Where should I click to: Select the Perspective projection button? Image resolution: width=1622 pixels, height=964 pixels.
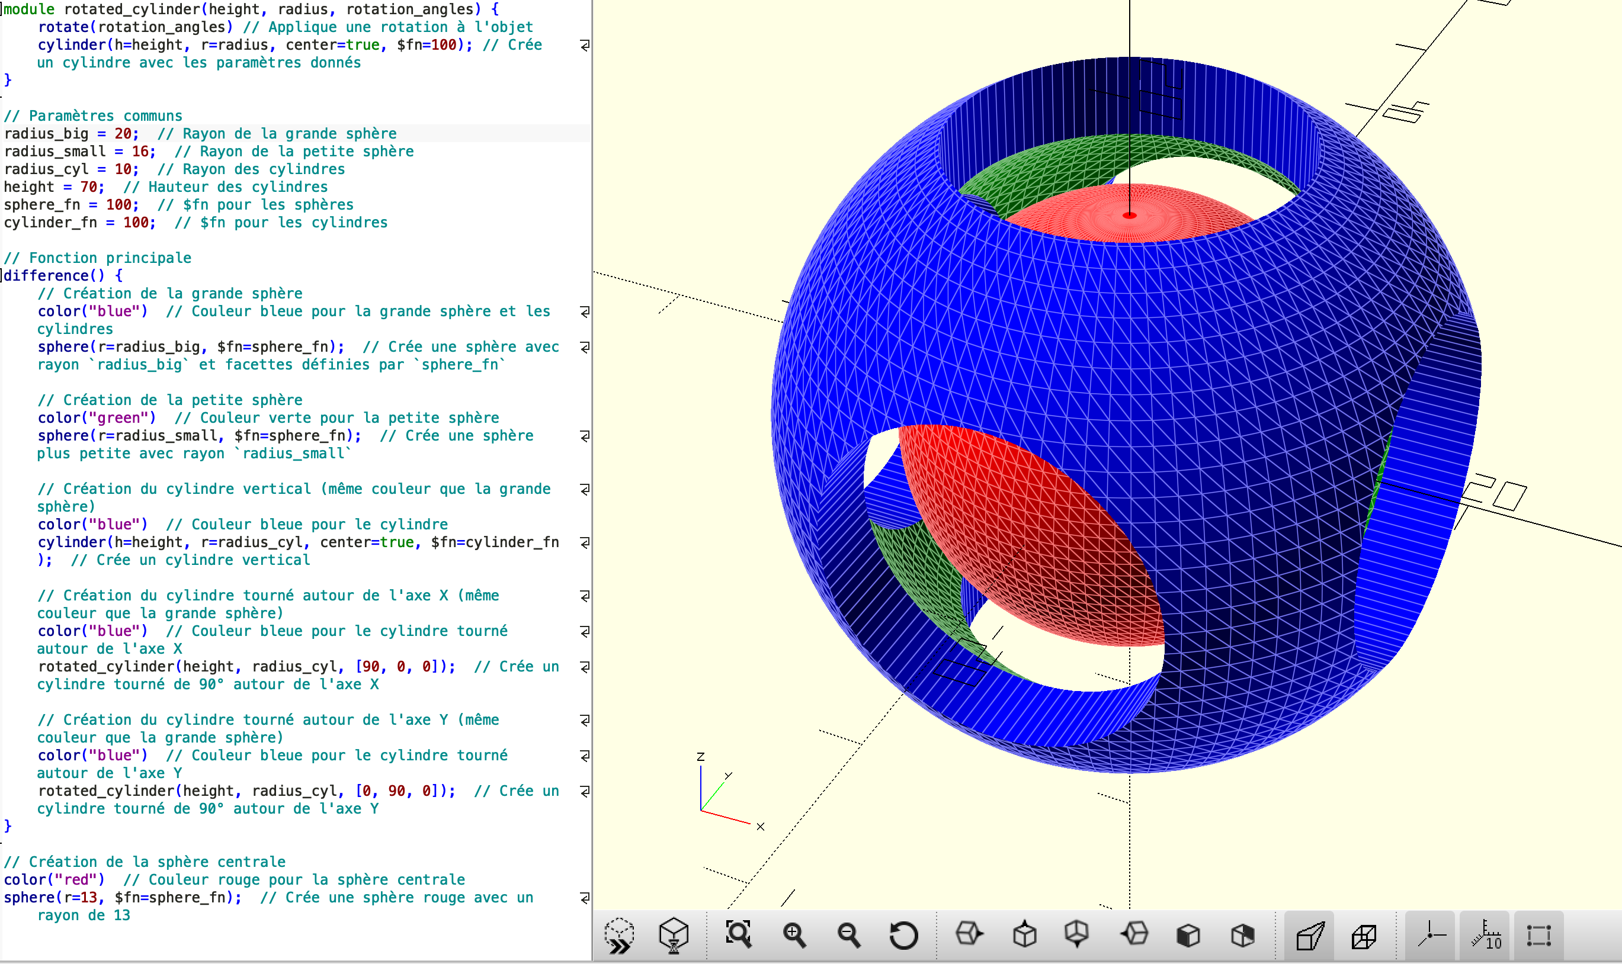pos(1309,936)
